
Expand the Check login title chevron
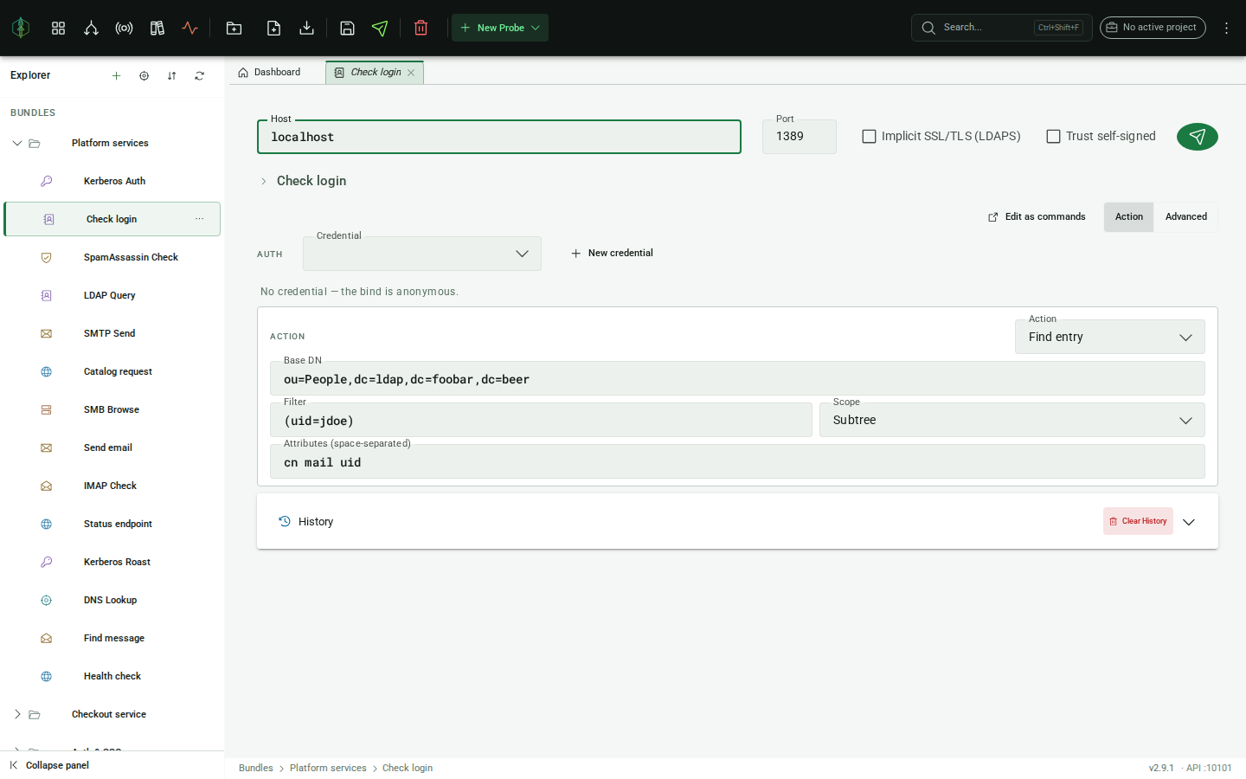[264, 181]
